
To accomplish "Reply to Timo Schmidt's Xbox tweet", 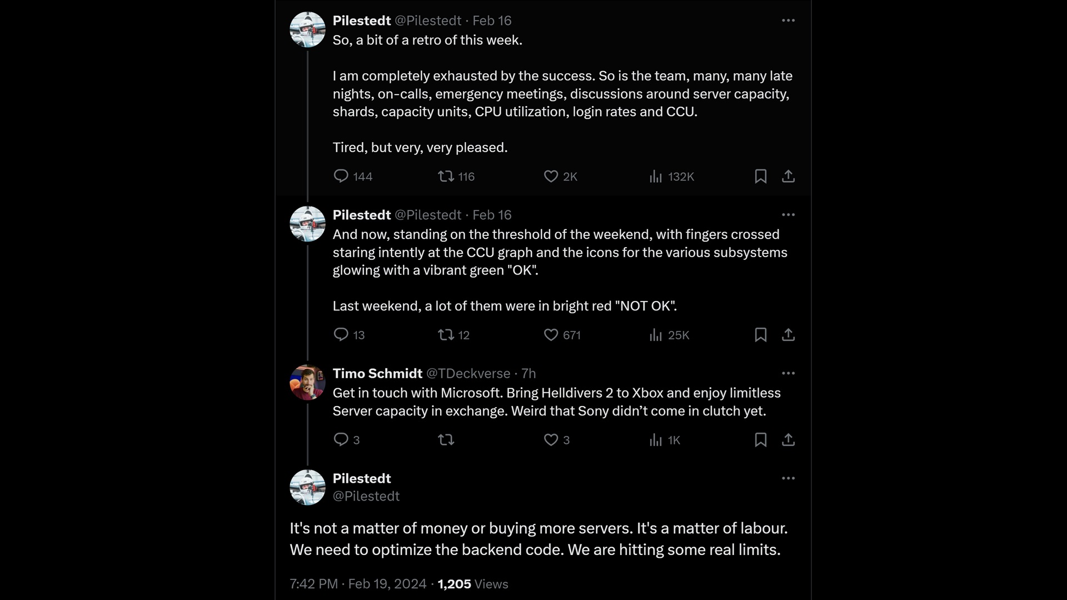I will 341,440.
